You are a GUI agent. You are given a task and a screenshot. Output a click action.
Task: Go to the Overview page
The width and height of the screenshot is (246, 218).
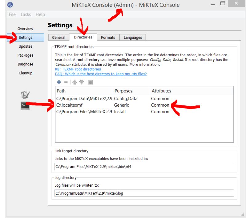tap(25, 29)
